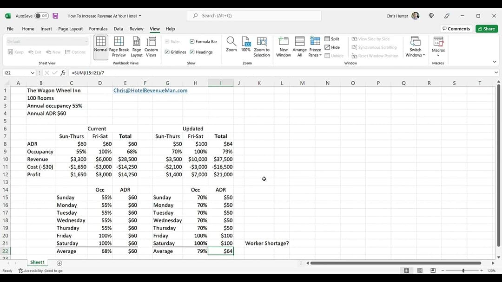Hide the current window
Screen dimensions: 502x282
point(332,47)
